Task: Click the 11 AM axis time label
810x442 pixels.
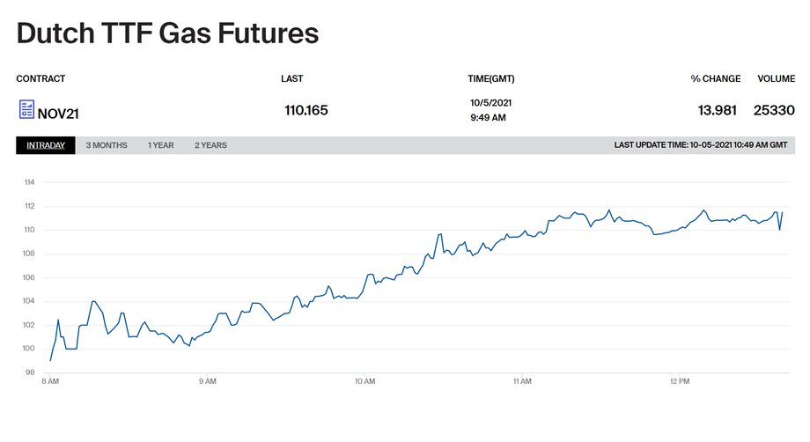Action: coord(522,381)
